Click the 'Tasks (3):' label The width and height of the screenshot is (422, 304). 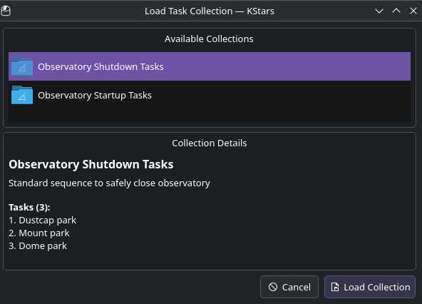tap(29, 208)
